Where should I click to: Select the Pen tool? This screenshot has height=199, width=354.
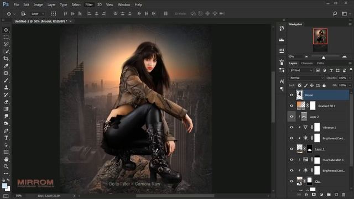6,130
